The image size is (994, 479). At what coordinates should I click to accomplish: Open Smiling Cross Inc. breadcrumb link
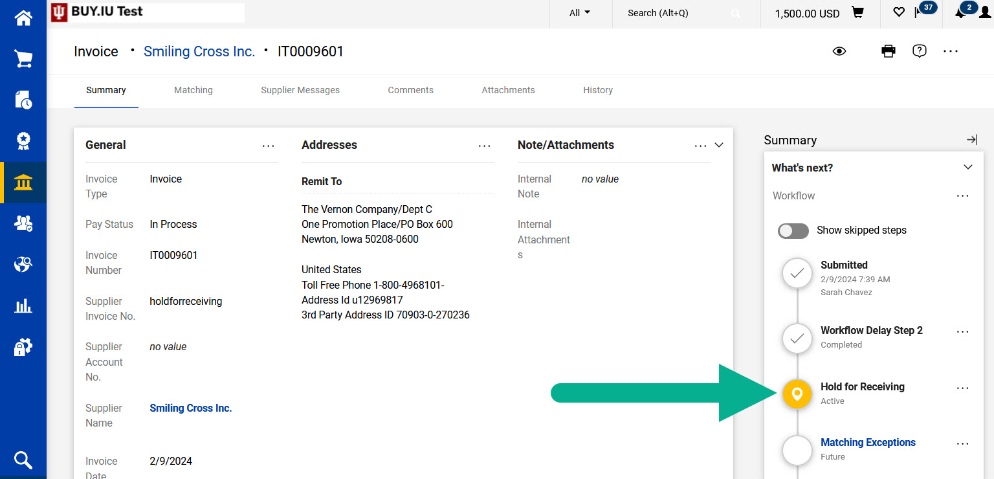tap(199, 51)
